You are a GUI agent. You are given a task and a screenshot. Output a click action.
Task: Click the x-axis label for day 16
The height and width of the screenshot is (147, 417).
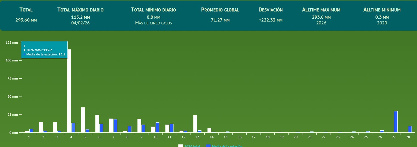[239, 137]
